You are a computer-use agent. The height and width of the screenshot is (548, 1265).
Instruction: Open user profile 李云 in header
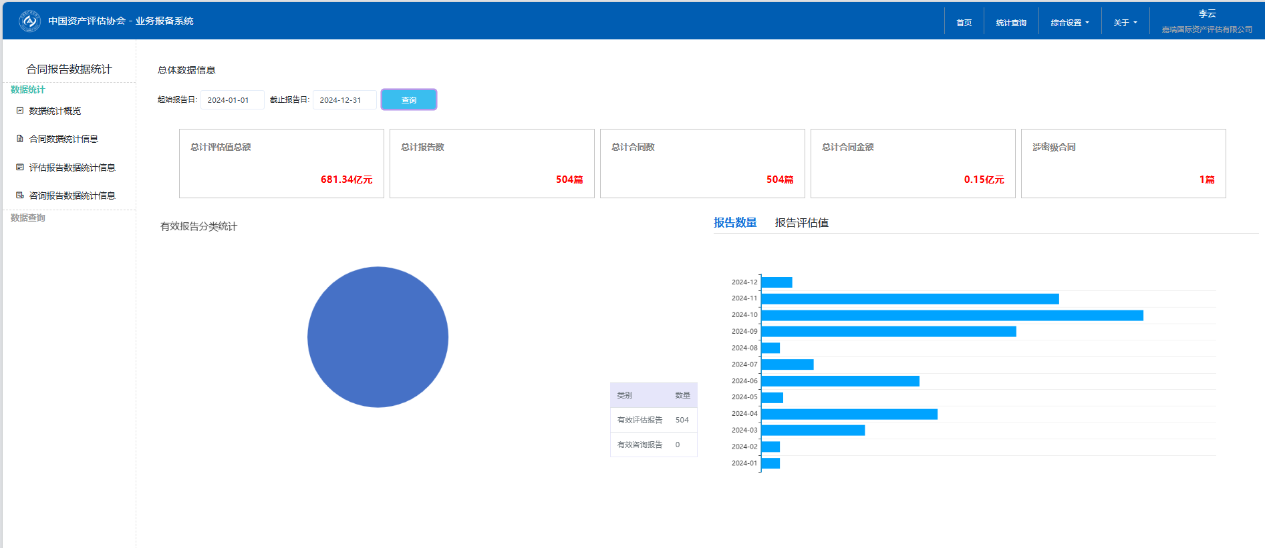1206,14
